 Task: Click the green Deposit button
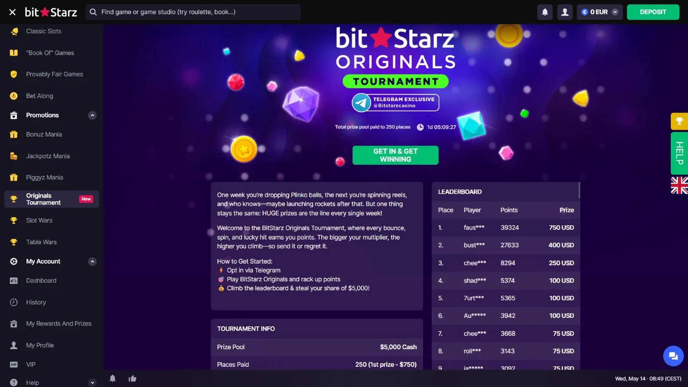point(653,12)
